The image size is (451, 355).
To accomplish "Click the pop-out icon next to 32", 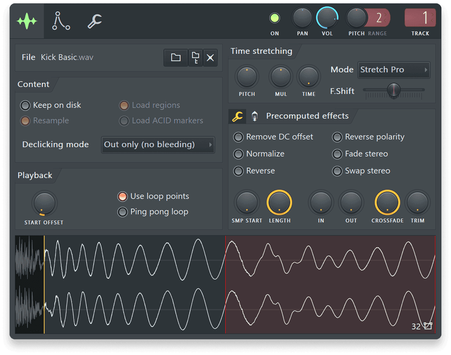I will (427, 326).
